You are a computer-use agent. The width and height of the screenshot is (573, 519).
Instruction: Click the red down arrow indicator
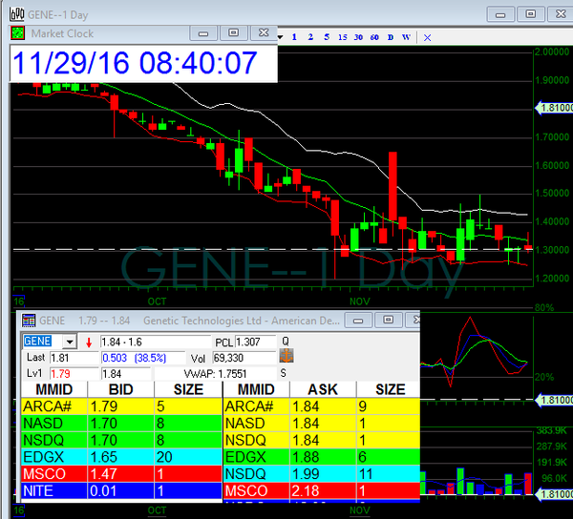click(x=89, y=342)
